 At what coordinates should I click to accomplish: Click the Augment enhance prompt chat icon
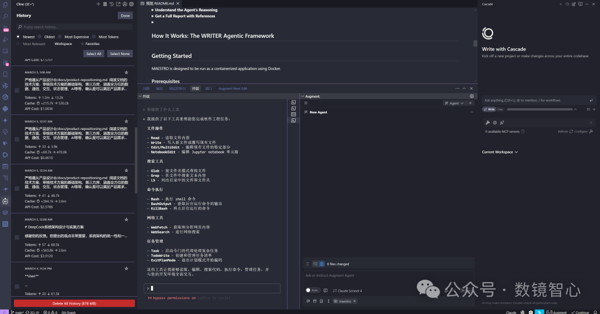coord(325,290)
